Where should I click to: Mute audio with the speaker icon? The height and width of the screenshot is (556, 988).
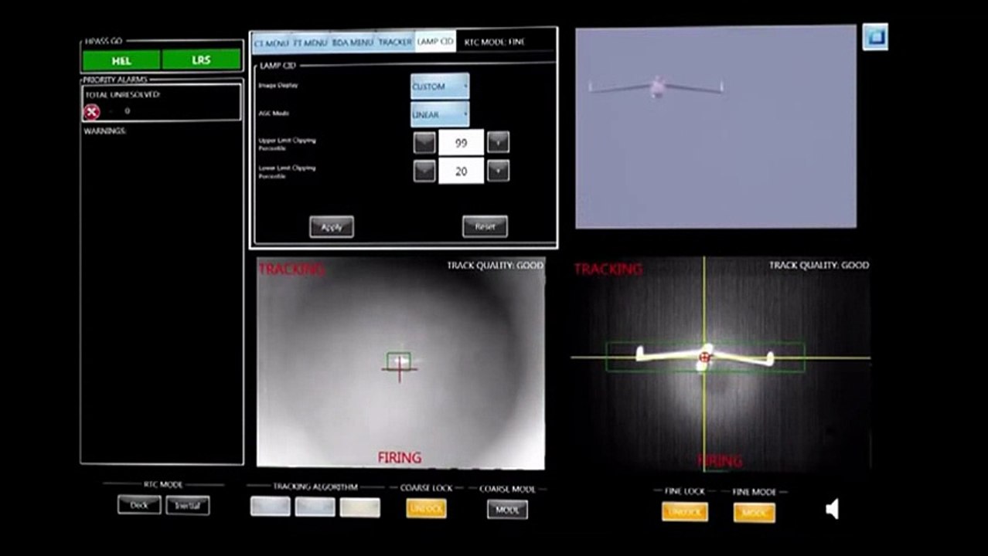832,509
